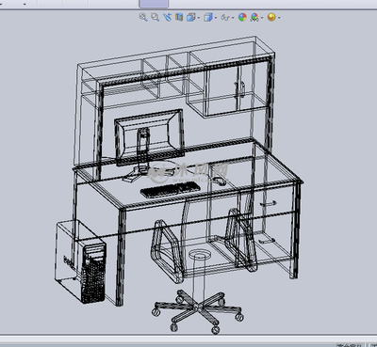
Task: Click the View Settings gold sphere icon
Action: coord(271,17)
